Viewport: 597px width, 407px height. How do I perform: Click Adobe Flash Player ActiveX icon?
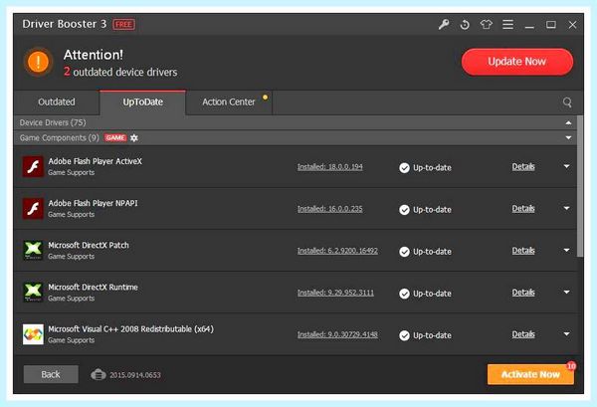click(x=33, y=167)
